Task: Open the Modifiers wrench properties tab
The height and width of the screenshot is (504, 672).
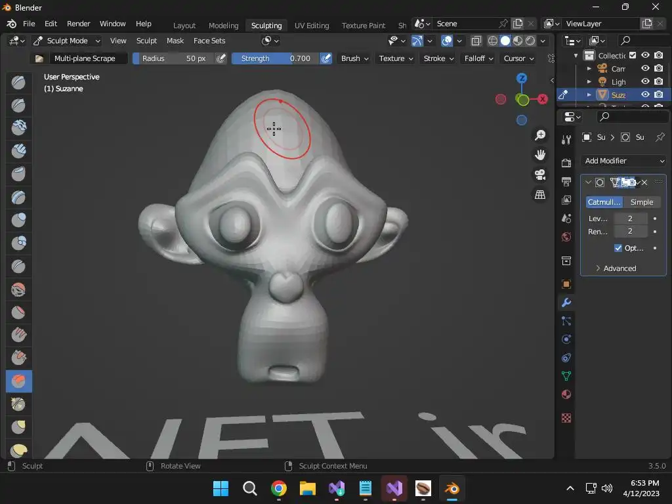Action: 566,303
